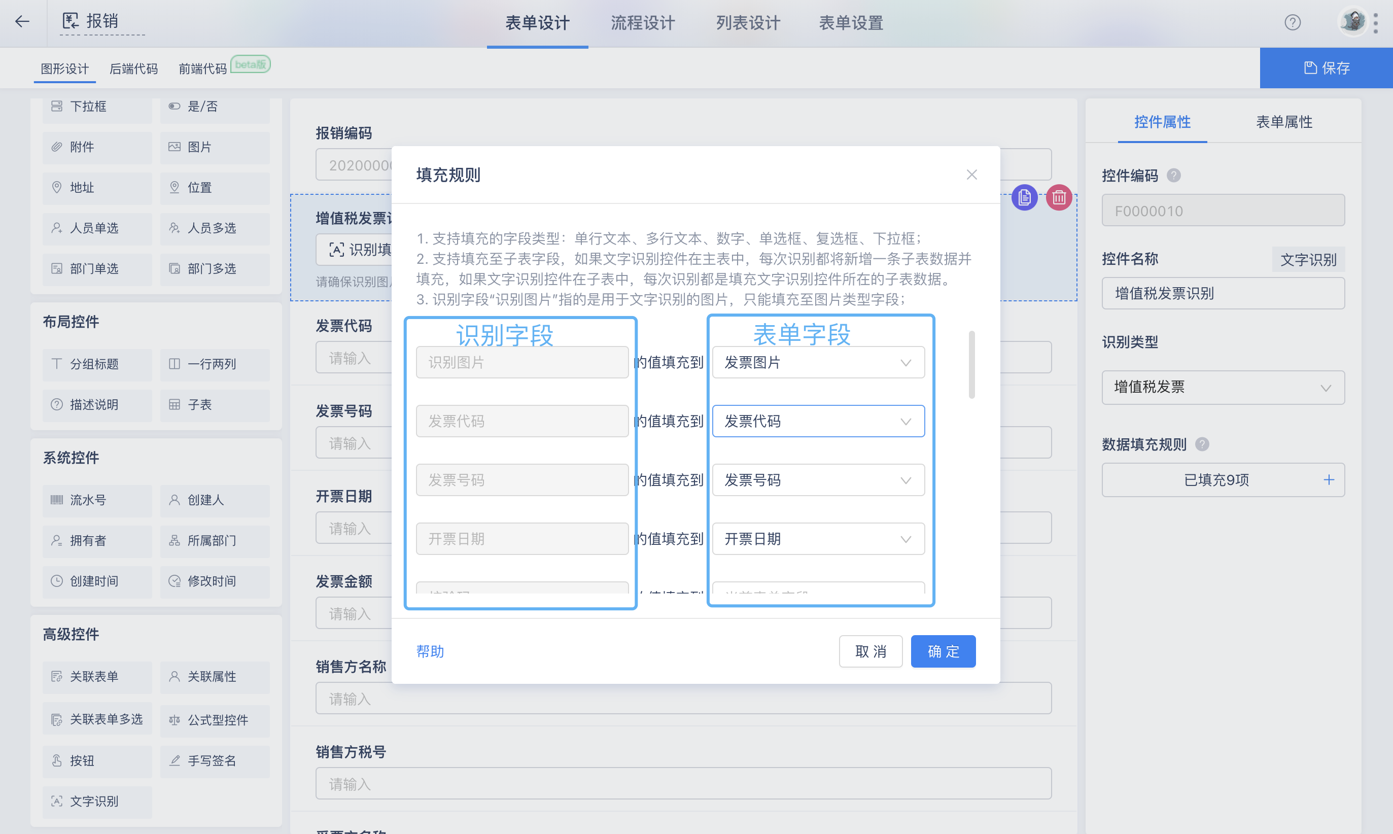Screen dimensions: 1393x834
Task: Click the 销售方税号 input field
Action: tap(683, 783)
